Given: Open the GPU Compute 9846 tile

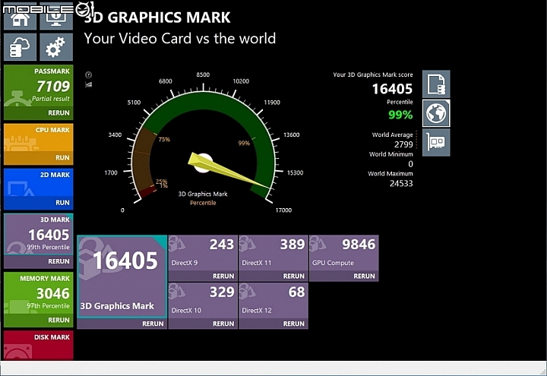Looking at the screenshot, I should (344, 253).
